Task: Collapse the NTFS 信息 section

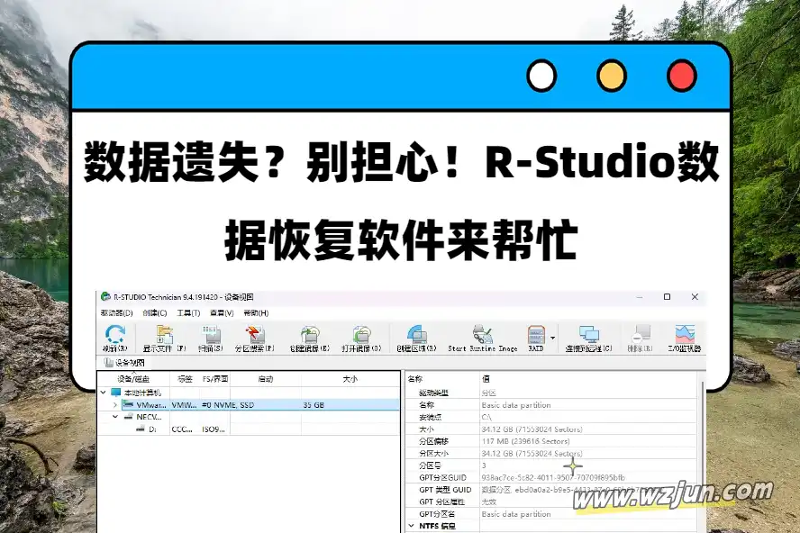Action: coord(412,526)
